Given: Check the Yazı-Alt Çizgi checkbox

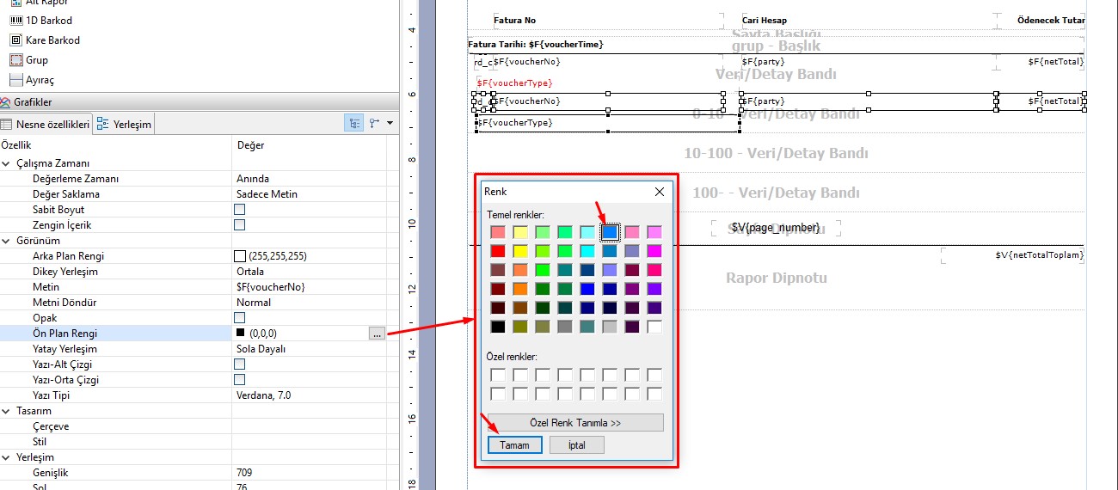Looking at the screenshot, I should tap(240, 364).
